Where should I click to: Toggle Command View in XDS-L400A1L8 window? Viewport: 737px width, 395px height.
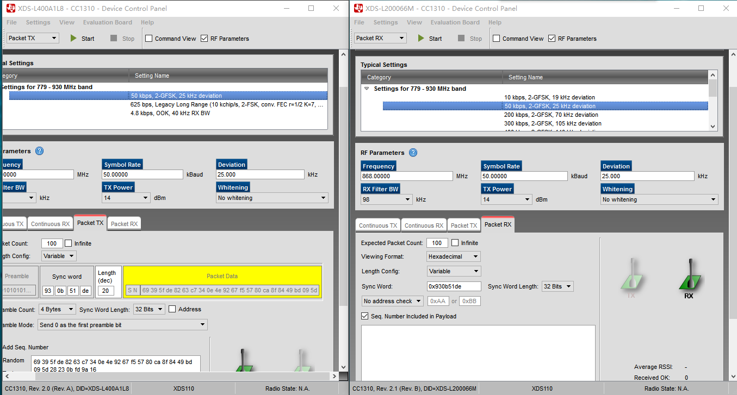pyautogui.click(x=149, y=39)
